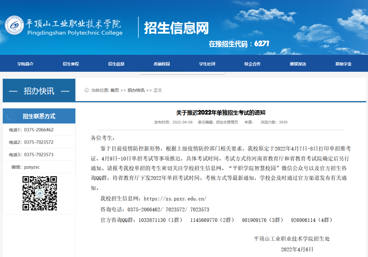This screenshot has height=257, width=368.
Task: Click the 电话1 number 0375-2066462
Action: pos(39,130)
